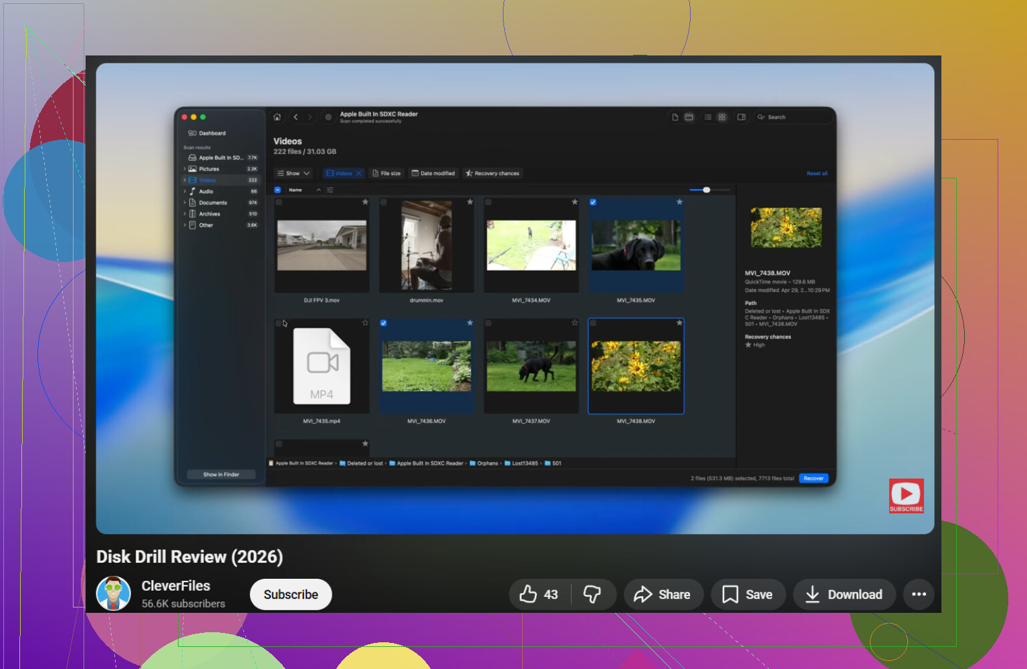Switch to grid view layout

[722, 117]
